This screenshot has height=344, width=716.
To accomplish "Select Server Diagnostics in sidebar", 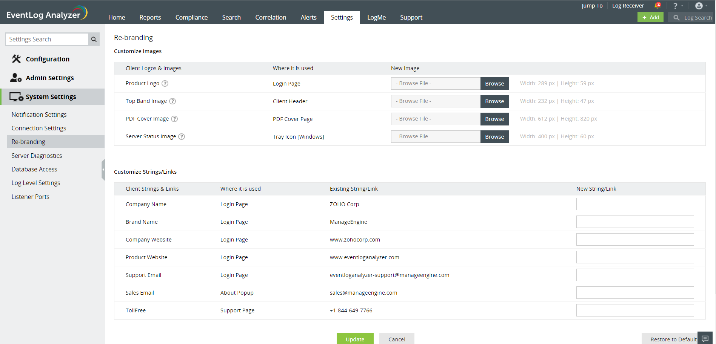I will (x=37, y=156).
